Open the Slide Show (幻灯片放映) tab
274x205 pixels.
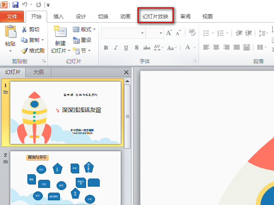point(155,17)
